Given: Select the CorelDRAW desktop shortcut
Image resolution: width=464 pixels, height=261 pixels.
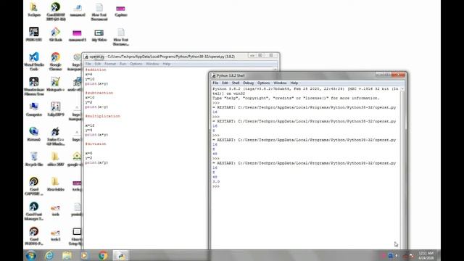Looking at the screenshot, I should pos(56,12).
